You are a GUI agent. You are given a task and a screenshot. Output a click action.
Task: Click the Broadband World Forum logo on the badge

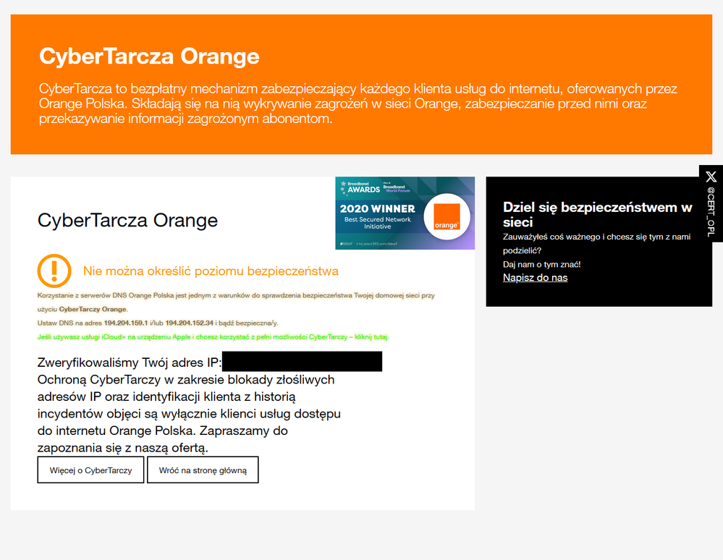tap(396, 188)
